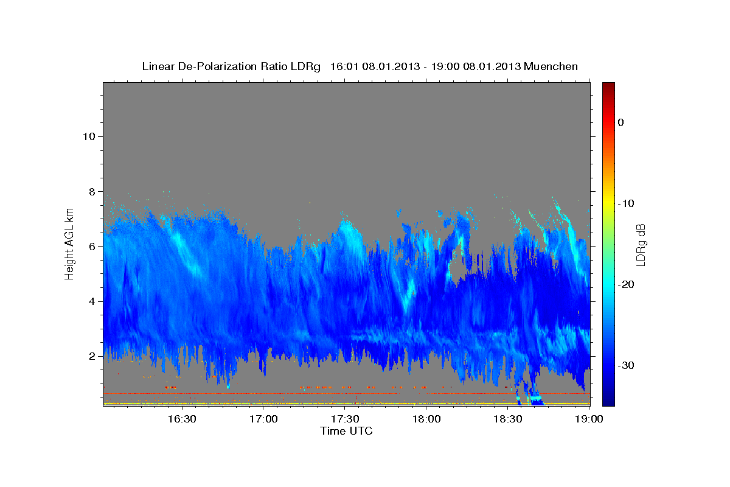730x487 pixels.
Task: Click the colorbar value 0 label
Action: coord(620,122)
